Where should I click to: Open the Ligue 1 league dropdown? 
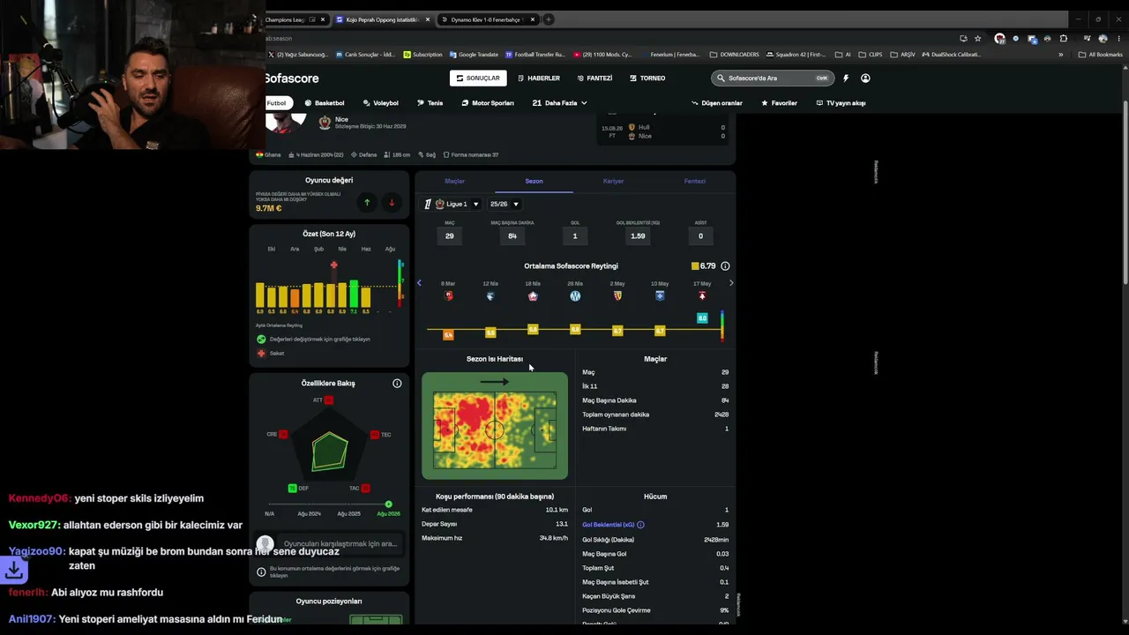[x=452, y=205]
